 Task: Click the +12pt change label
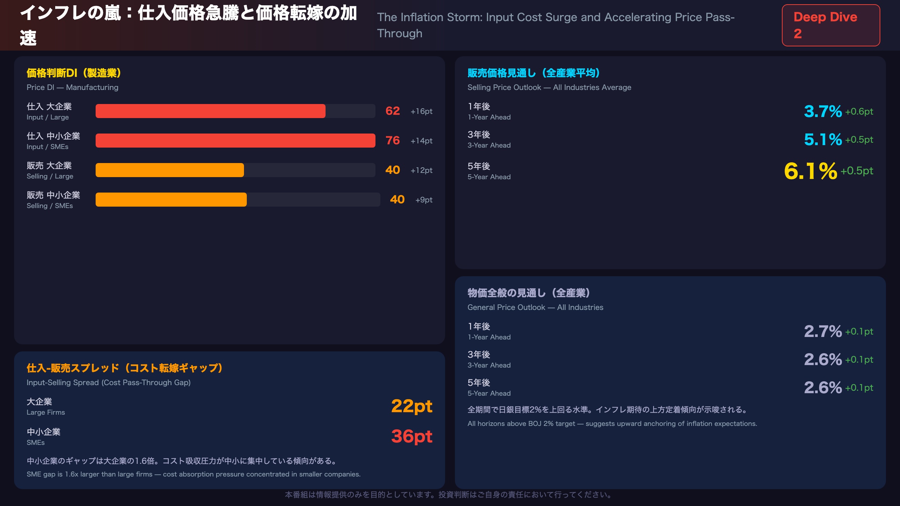422,170
